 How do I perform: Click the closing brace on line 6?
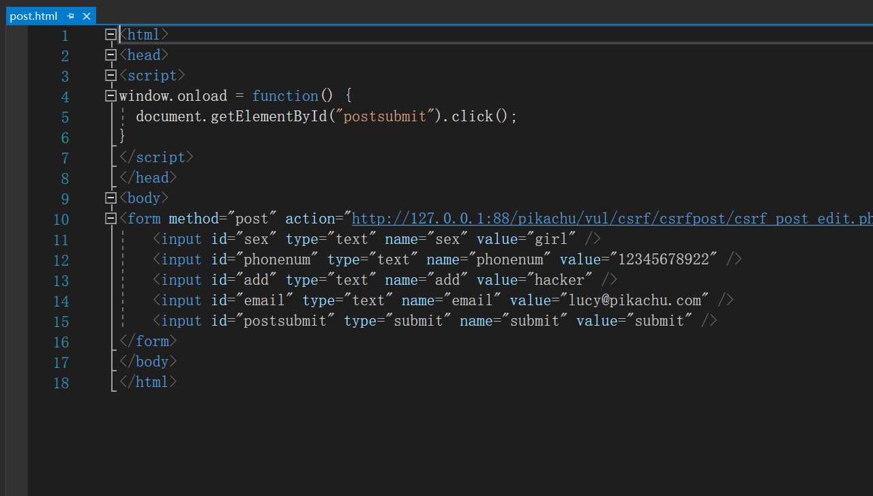click(x=123, y=136)
